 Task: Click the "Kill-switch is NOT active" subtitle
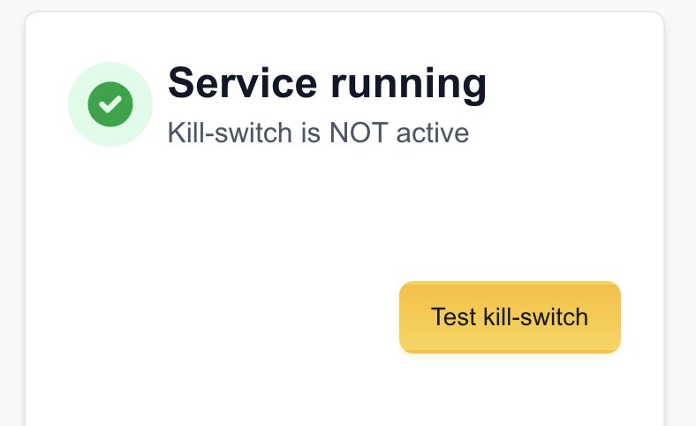pos(318,133)
